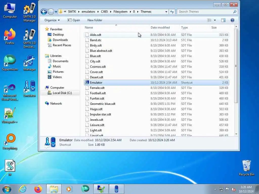The width and height of the screenshot is (259, 194).
Task: Click the Windows Explorer taskbar button
Action: 54,189
